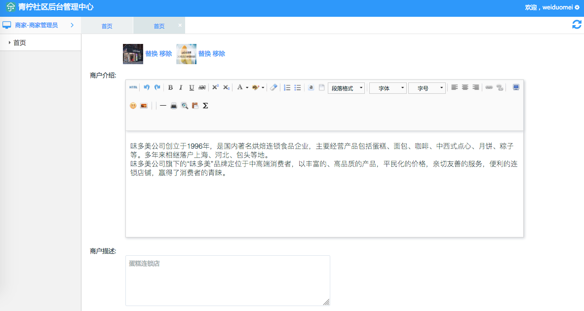Click into the 商户介绍 editor text area
584x311 pixels.
(x=324, y=184)
